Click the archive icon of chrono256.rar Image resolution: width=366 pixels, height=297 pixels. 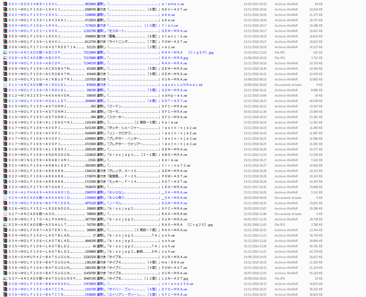[5, 284]
